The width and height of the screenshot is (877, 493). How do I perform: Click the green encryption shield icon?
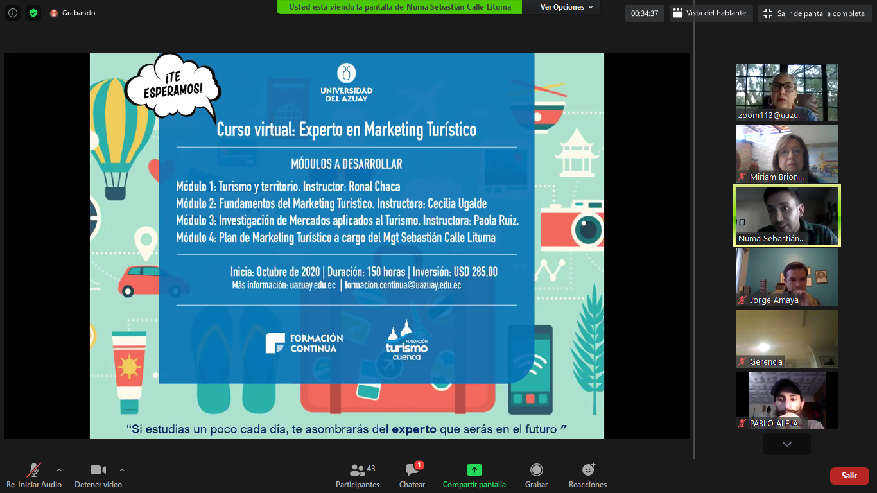tap(33, 13)
